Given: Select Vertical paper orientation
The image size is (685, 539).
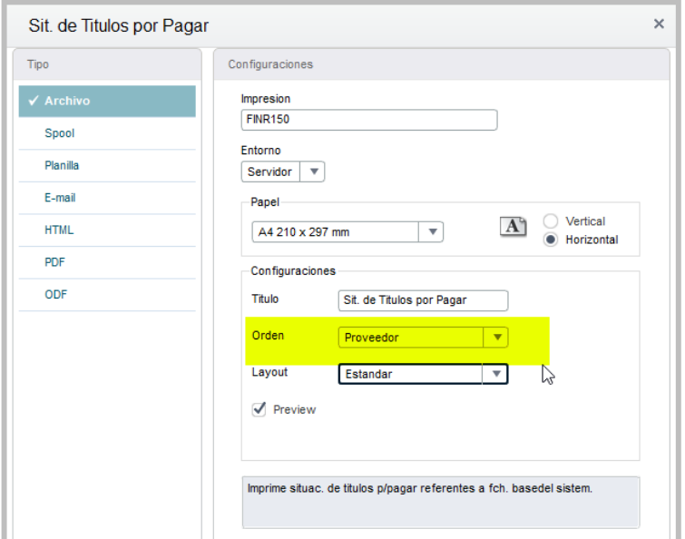Looking at the screenshot, I should click(551, 221).
